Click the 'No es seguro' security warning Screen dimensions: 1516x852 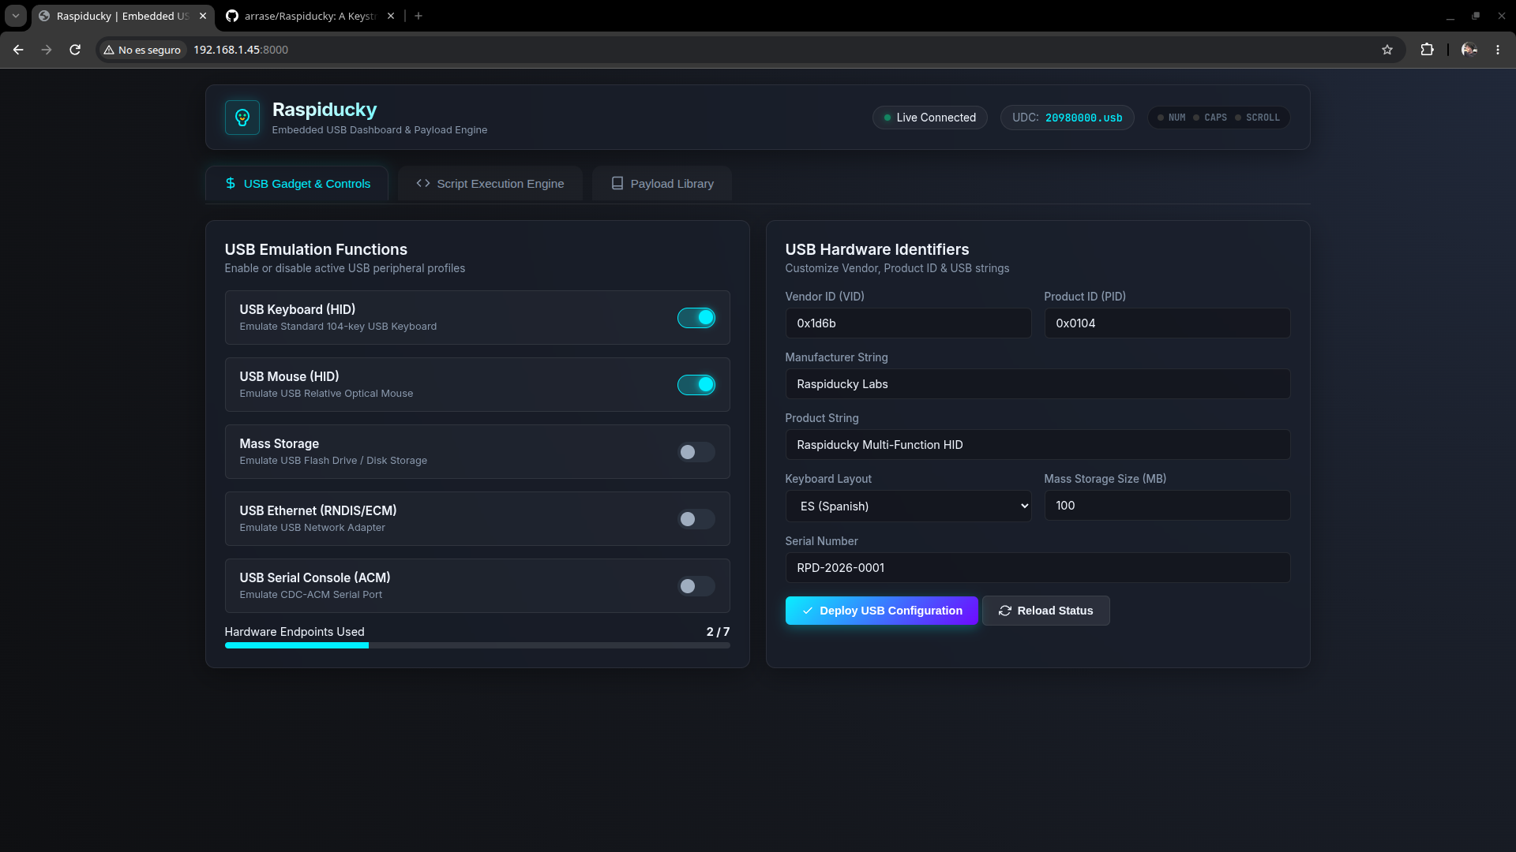(x=143, y=50)
